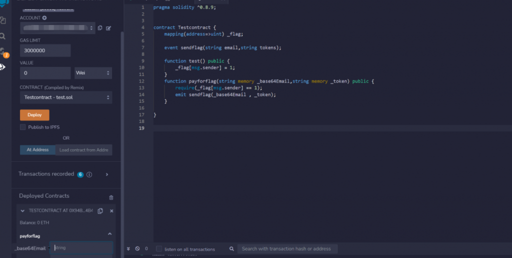This screenshot has height=258, width=512.
Task: Click the At Address button
Action: pos(37,150)
